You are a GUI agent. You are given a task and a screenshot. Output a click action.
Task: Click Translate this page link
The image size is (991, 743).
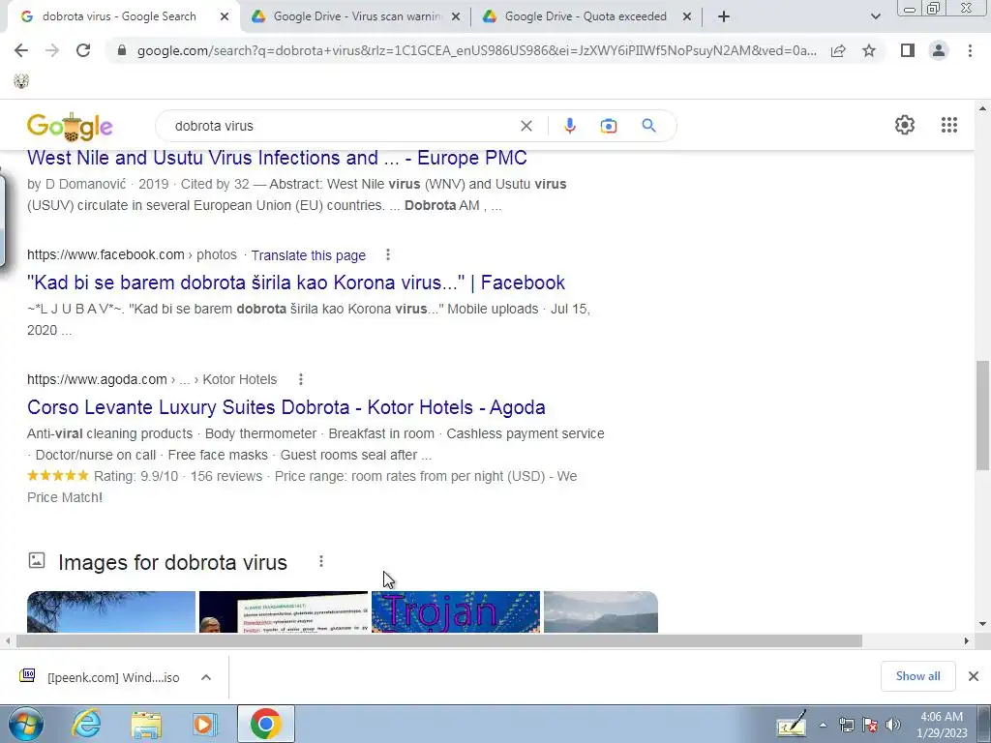coord(309,255)
